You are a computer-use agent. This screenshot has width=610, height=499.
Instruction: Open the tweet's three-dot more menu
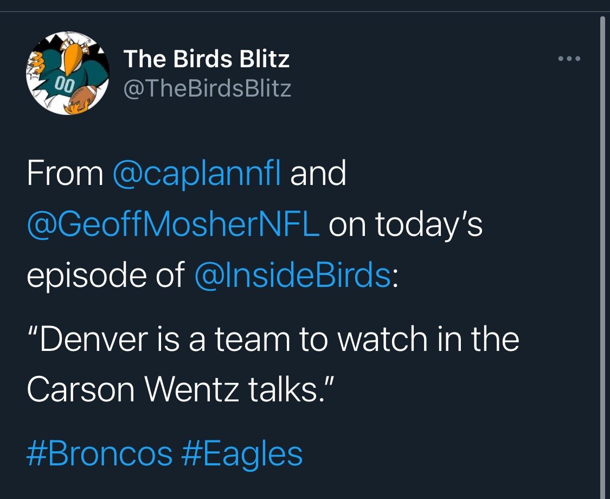569,59
